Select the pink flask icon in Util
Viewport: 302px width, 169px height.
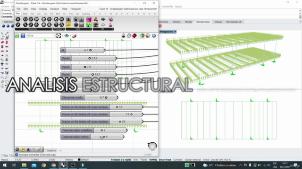click(110, 25)
